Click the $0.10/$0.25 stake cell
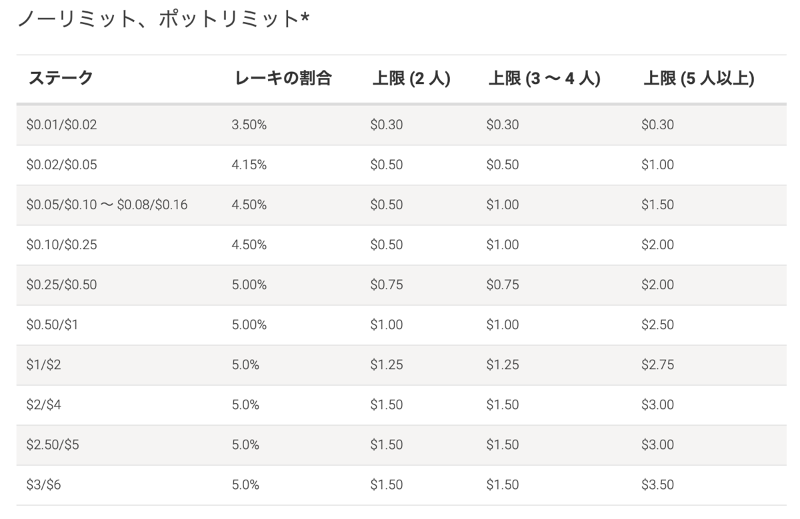Image resolution: width=800 pixels, height=519 pixels. [x=61, y=245]
